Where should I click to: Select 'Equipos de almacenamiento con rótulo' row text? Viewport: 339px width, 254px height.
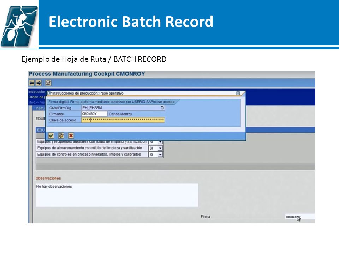pos(90,148)
